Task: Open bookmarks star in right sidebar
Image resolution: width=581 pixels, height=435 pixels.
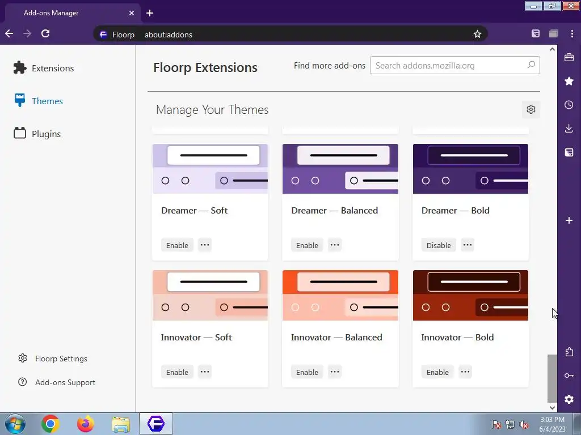Action: tap(569, 81)
